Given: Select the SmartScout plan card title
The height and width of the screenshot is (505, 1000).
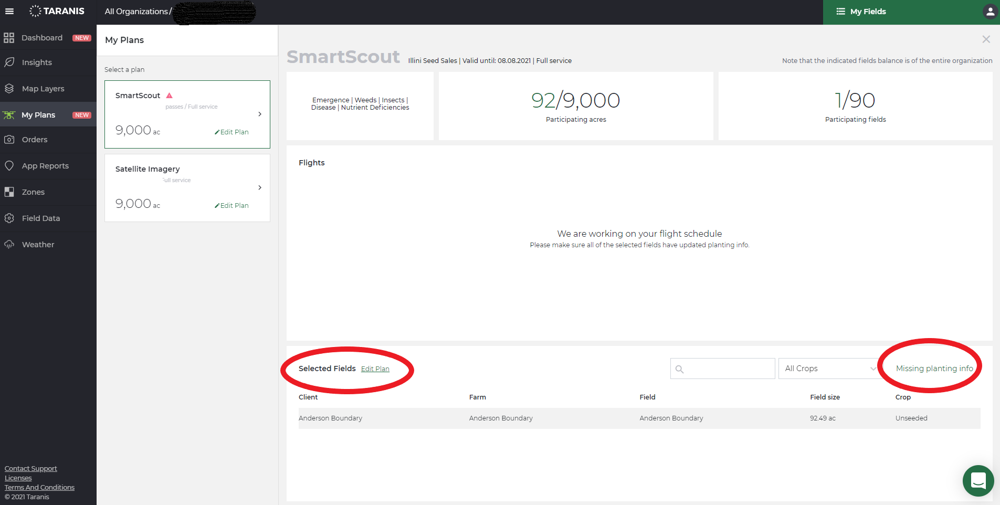Looking at the screenshot, I should point(138,96).
